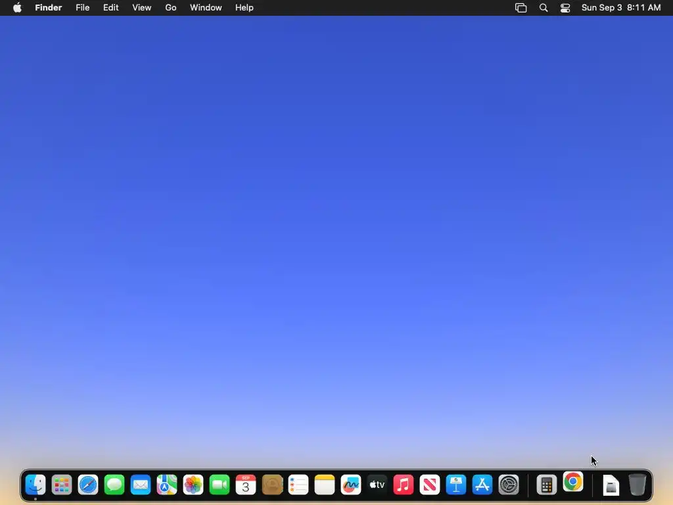Open Google Chrome from Dock
The height and width of the screenshot is (505, 673).
[x=573, y=482]
